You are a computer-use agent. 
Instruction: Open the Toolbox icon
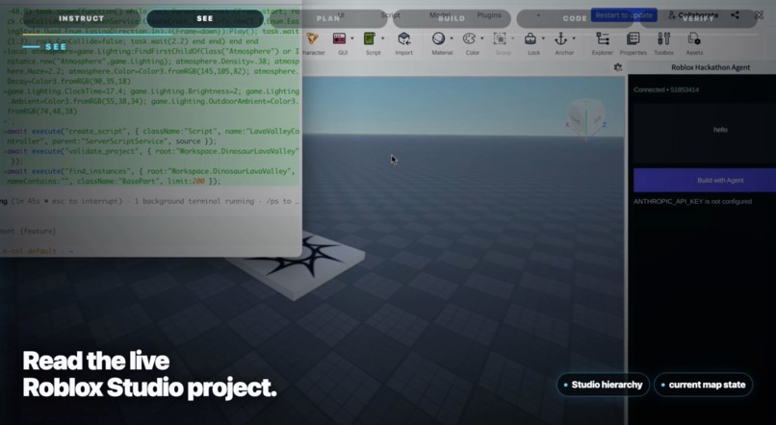[x=663, y=38]
